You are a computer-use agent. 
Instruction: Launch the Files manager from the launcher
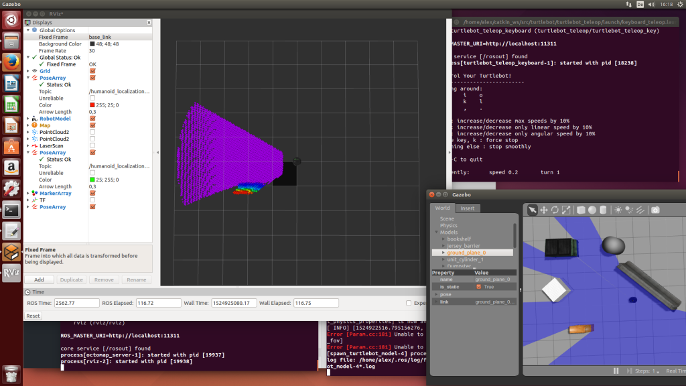(11, 41)
